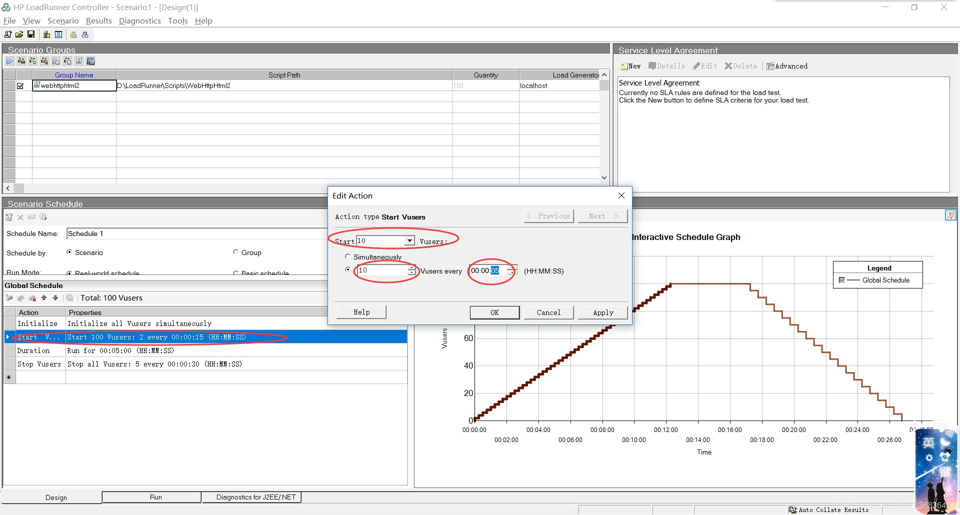Click the New Scenario toolbar icon
Screen dimensions: 960x515
(x=7, y=34)
